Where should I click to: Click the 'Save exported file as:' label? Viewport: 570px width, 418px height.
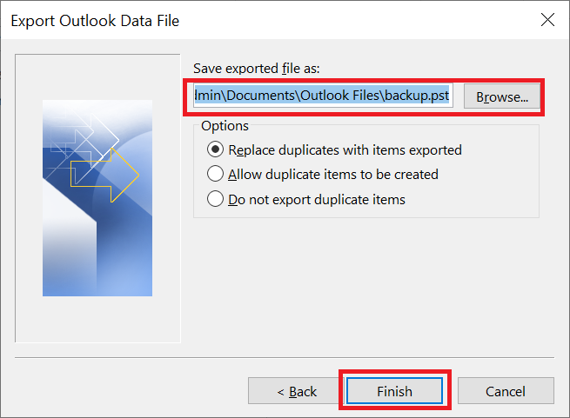click(256, 69)
